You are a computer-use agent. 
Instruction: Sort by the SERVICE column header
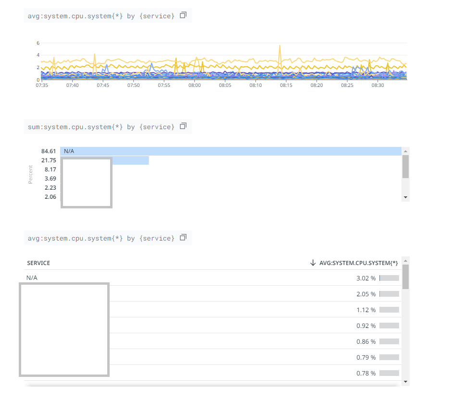pos(38,263)
